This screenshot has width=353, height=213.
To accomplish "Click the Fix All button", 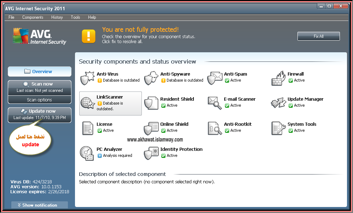I will 319,36.
